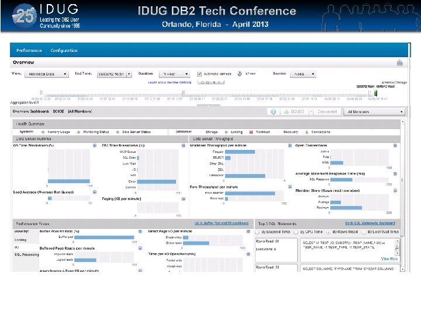
Task: Click the timeline collapse handle
Action: pos(209,105)
